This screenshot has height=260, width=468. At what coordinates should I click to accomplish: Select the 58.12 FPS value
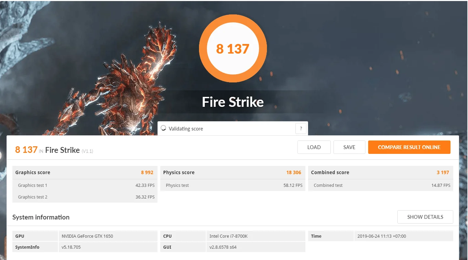(x=293, y=185)
